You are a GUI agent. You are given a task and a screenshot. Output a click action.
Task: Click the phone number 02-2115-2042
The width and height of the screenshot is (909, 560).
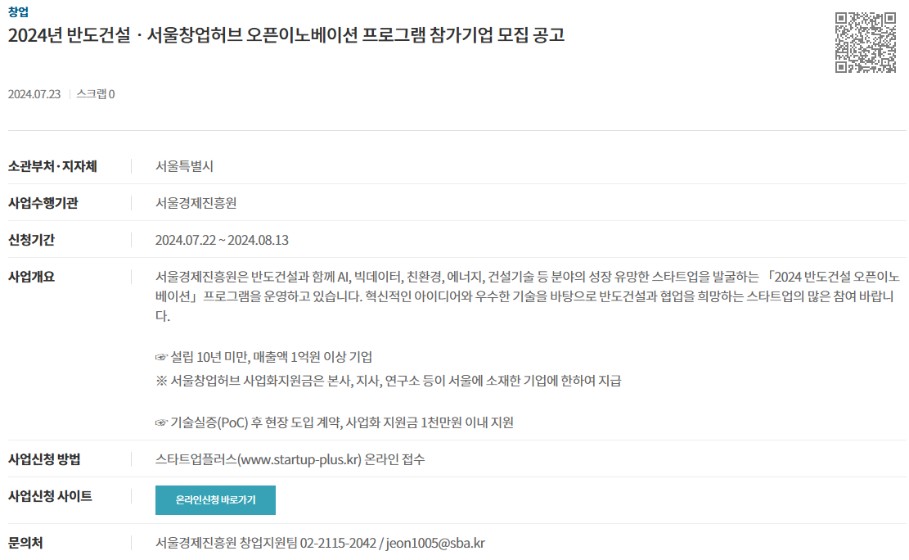pos(338,543)
